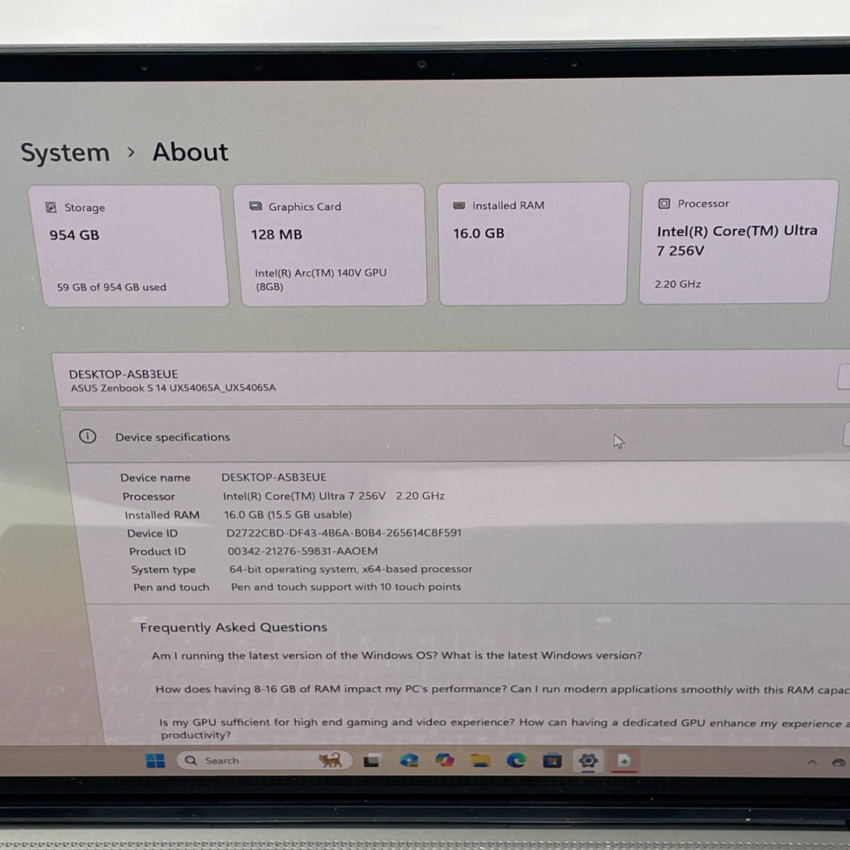Screen dimensions: 850x850
Task: Open the OneDrive cloud tray icon
Action: 839,762
